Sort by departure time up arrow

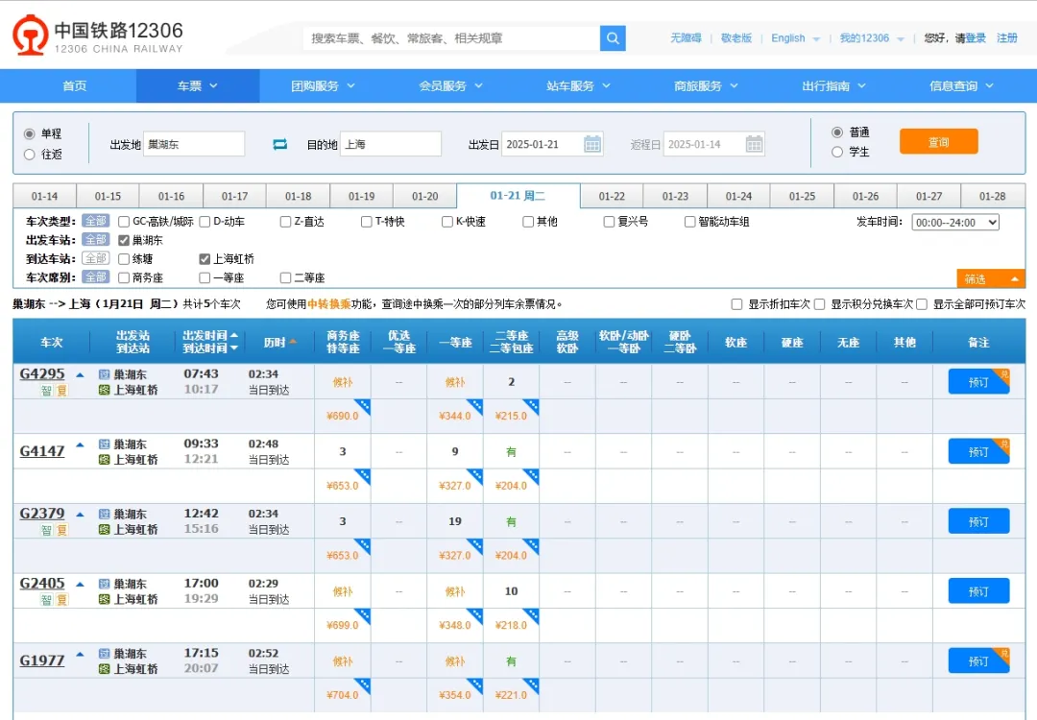click(x=233, y=335)
